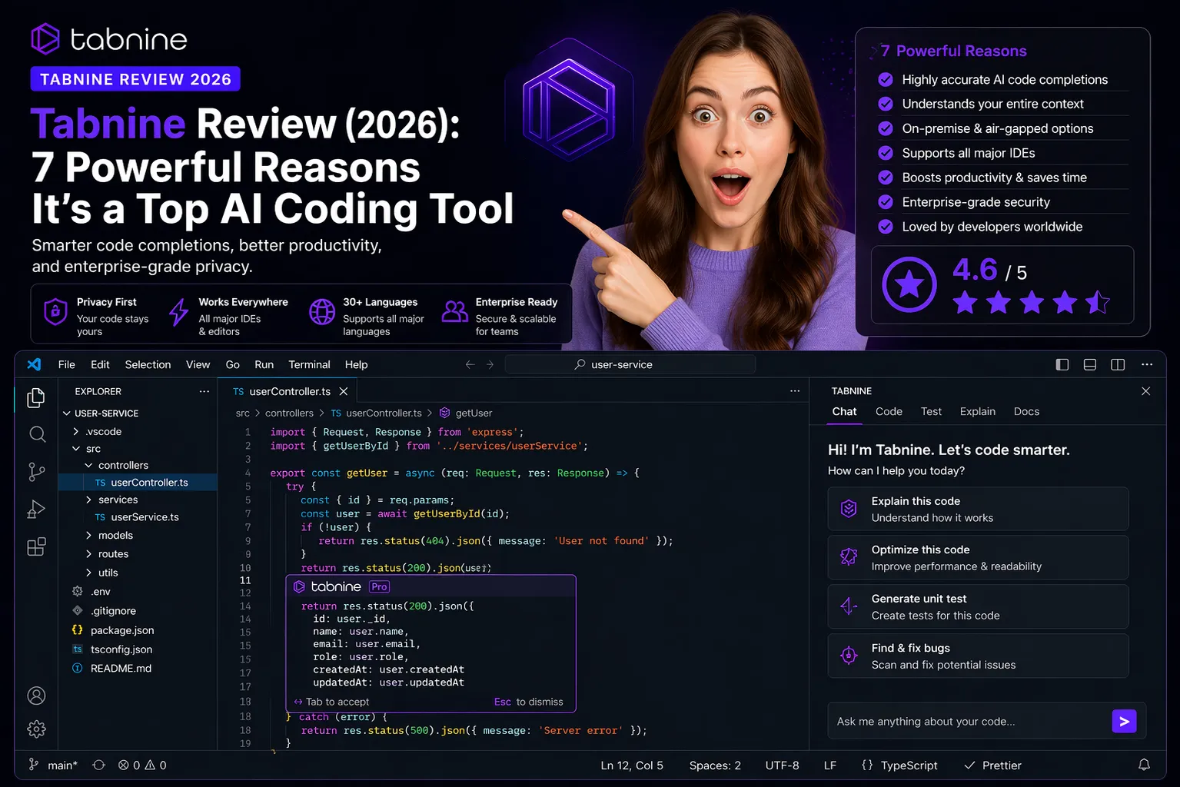
Task: Open notifications bell in status bar
Action: 1144,765
